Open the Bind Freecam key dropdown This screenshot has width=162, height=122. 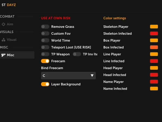(x=68, y=76)
